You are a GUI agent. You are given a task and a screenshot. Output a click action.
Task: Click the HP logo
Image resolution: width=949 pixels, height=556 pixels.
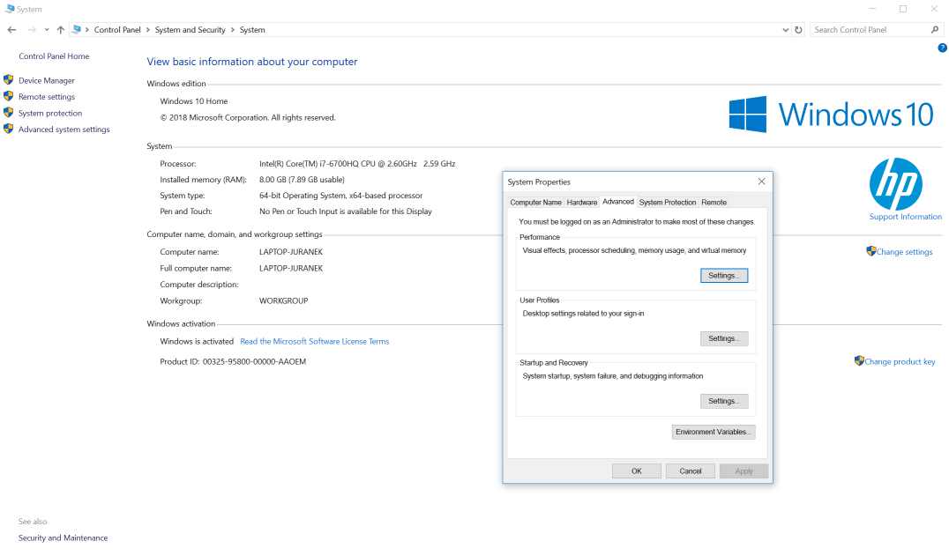tap(896, 184)
